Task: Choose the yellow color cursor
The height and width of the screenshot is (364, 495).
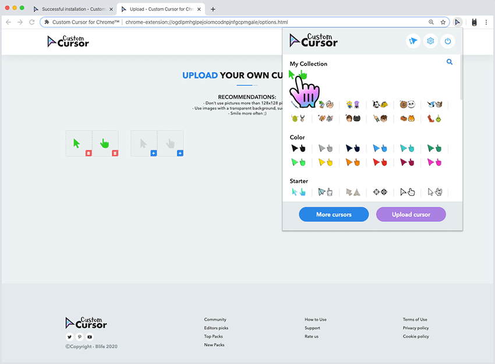Action: pyautogui.click(x=326, y=162)
